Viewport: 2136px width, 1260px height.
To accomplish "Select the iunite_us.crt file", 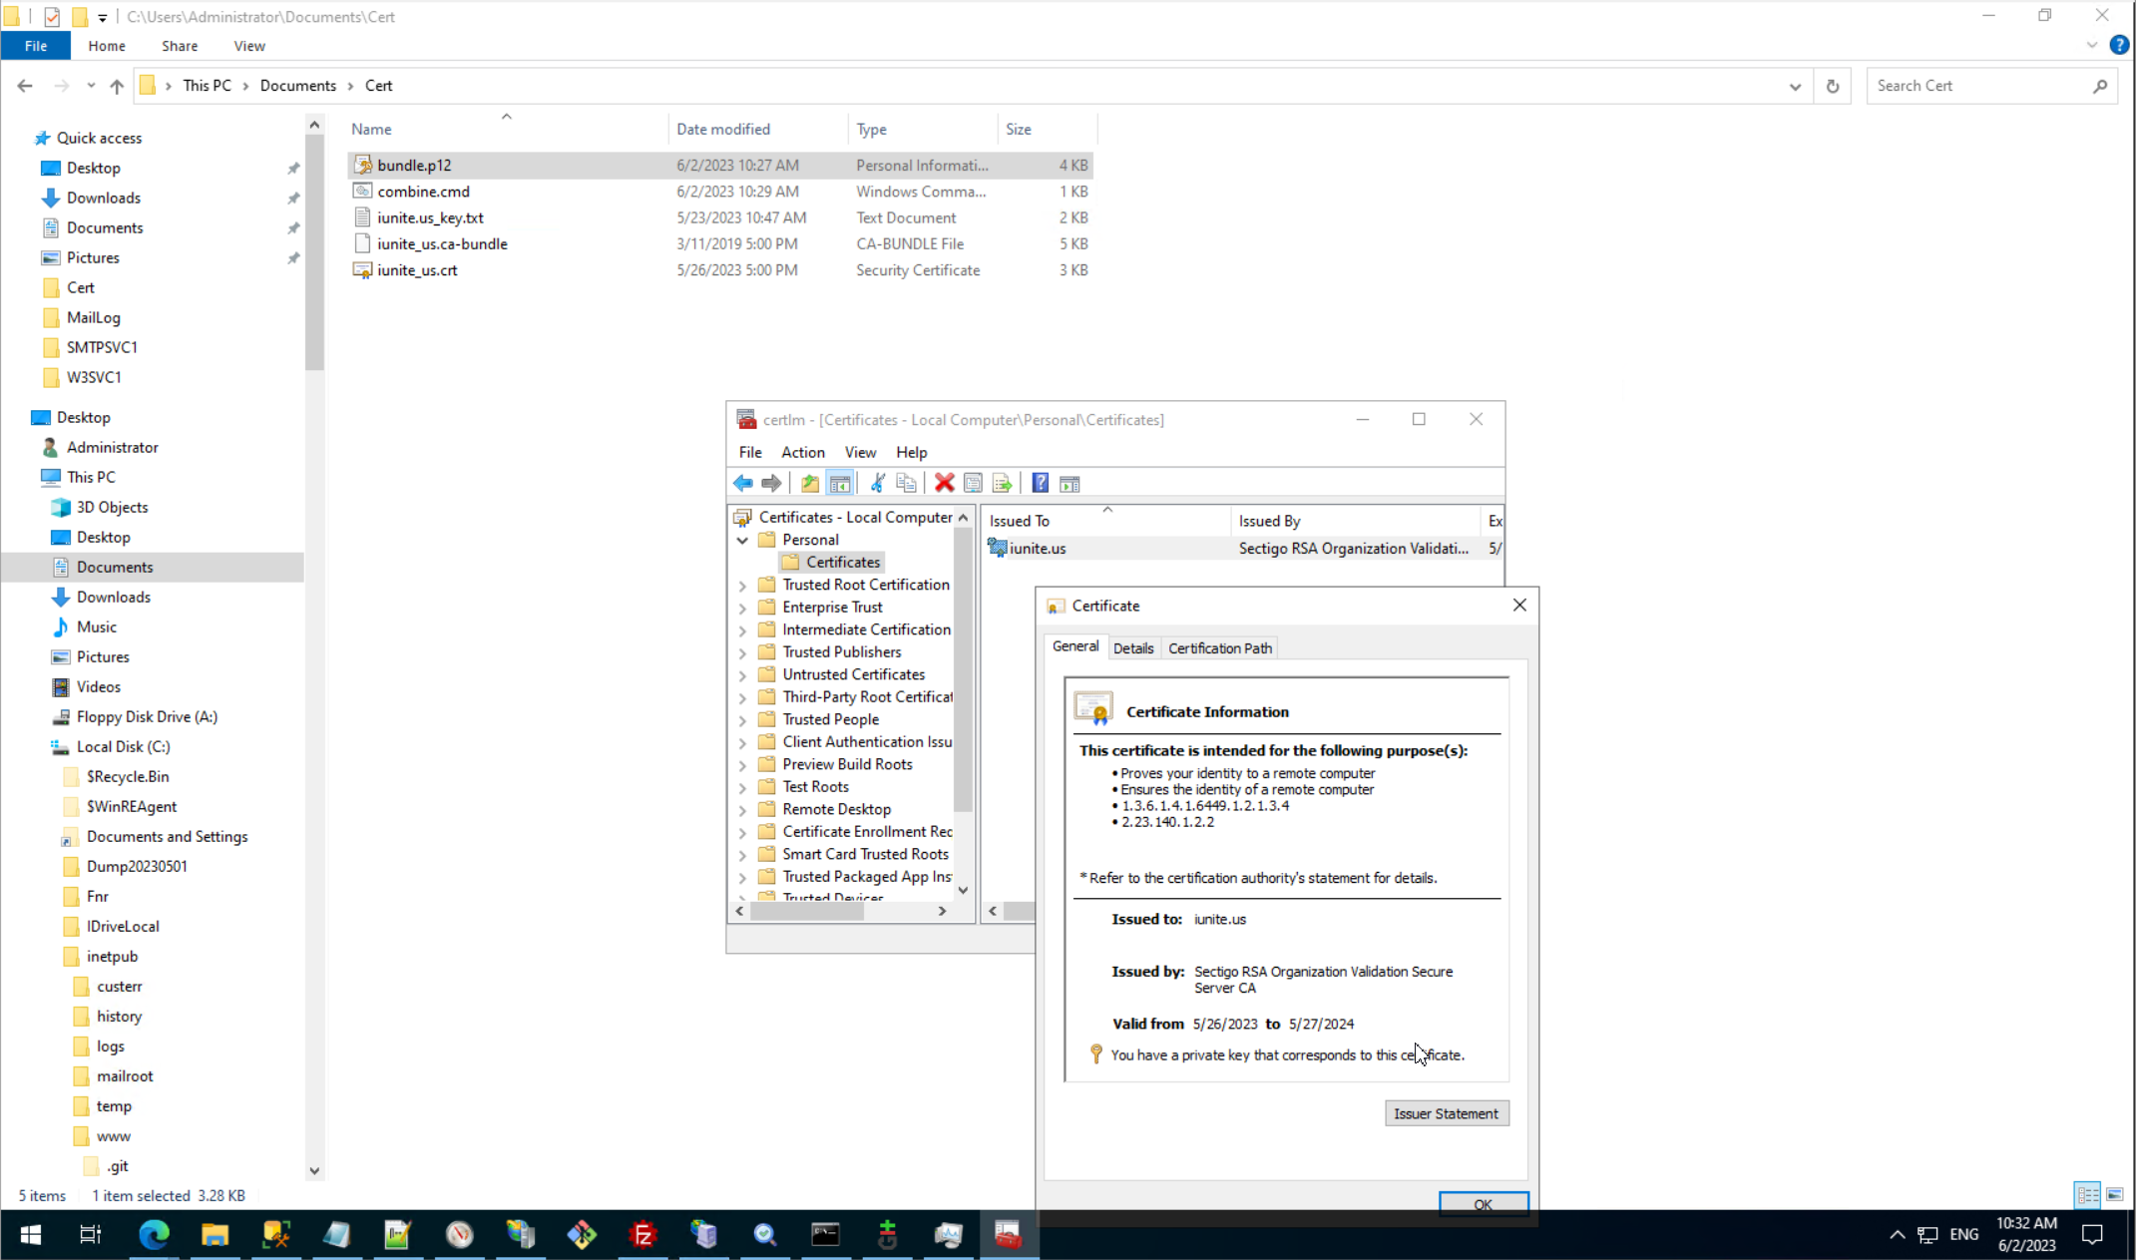I will [417, 270].
